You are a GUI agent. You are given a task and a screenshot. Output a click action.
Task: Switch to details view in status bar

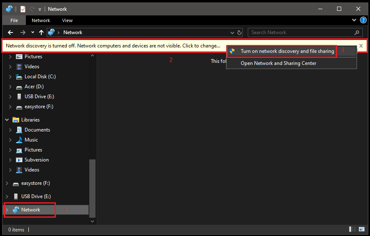(352, 229)
